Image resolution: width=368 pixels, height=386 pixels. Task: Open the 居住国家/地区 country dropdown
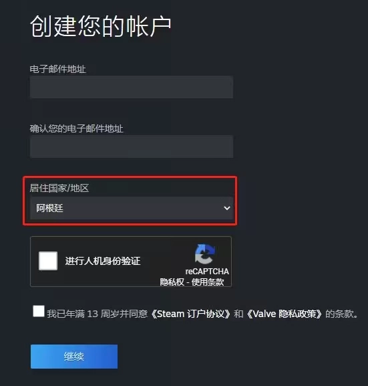(x=132, y=208)
